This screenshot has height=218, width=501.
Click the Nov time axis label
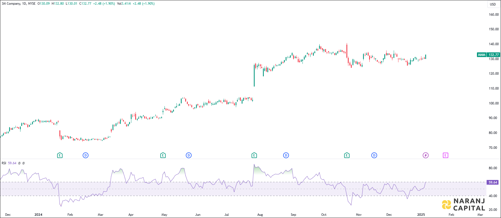point(359,215)
